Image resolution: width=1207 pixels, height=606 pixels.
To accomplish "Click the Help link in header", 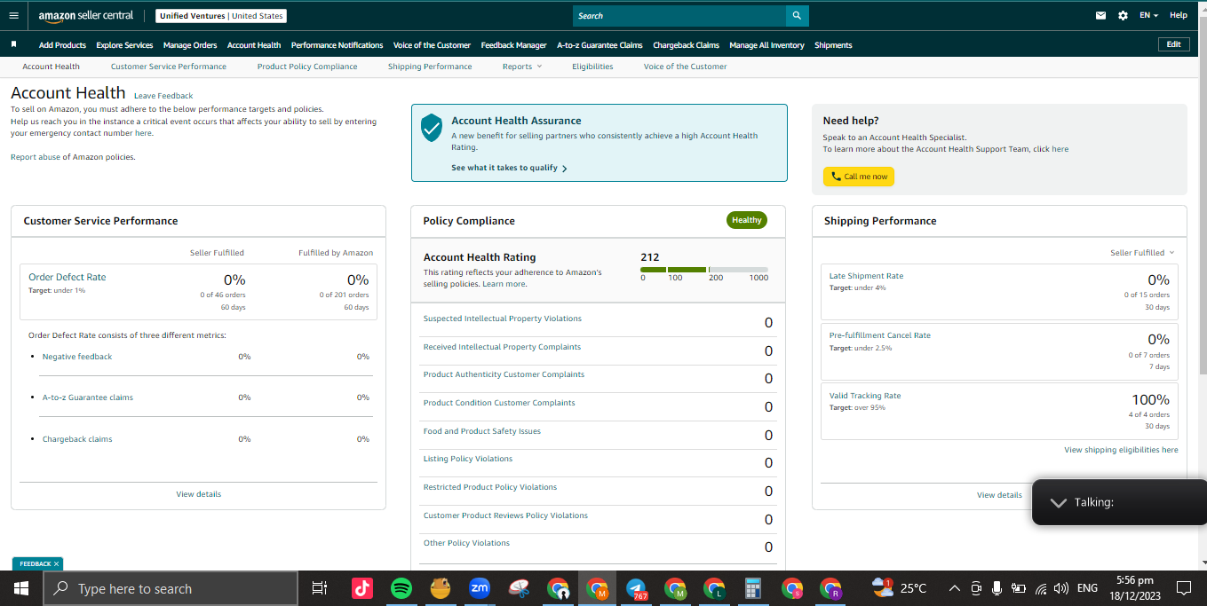I will click(x=1179, y=15).
